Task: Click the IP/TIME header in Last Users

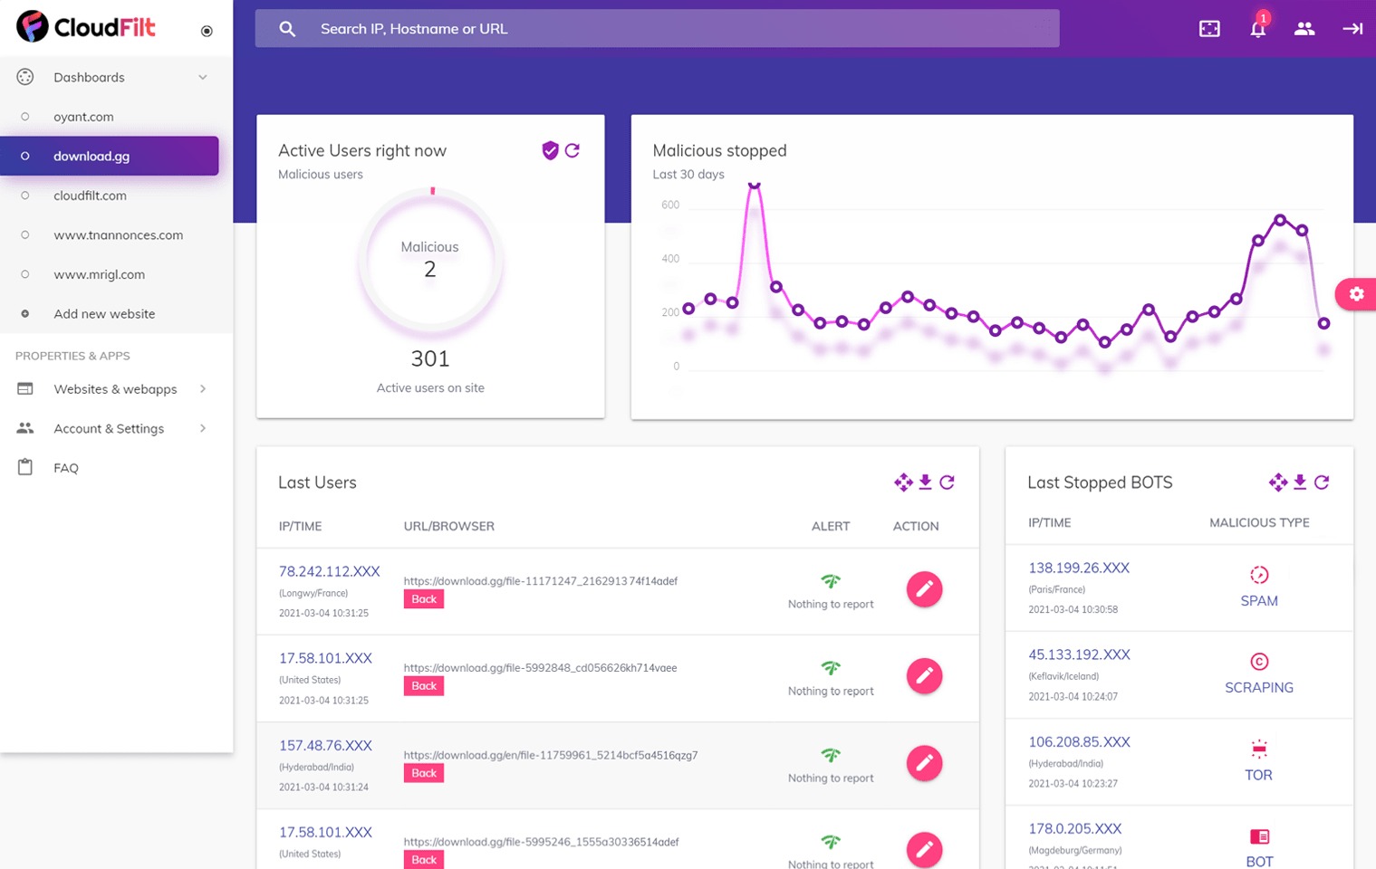Action: 300,526
